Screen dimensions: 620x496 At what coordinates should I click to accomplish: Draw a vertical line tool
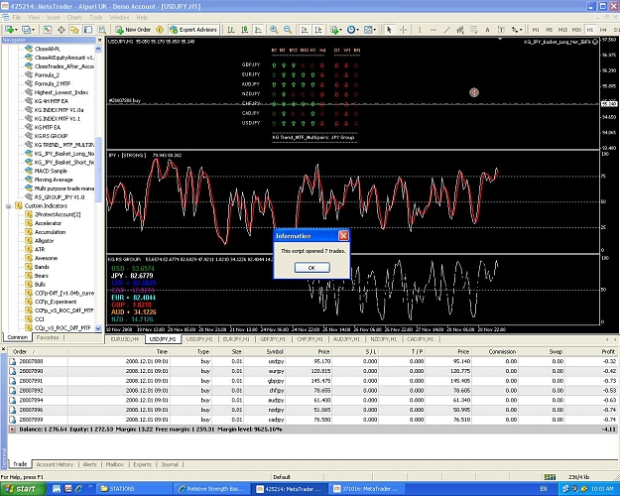coord(420,30)
